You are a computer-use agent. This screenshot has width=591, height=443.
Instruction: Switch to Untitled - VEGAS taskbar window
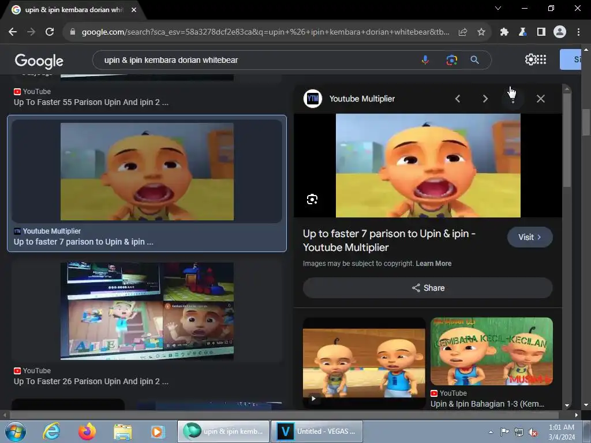(317, 431)
